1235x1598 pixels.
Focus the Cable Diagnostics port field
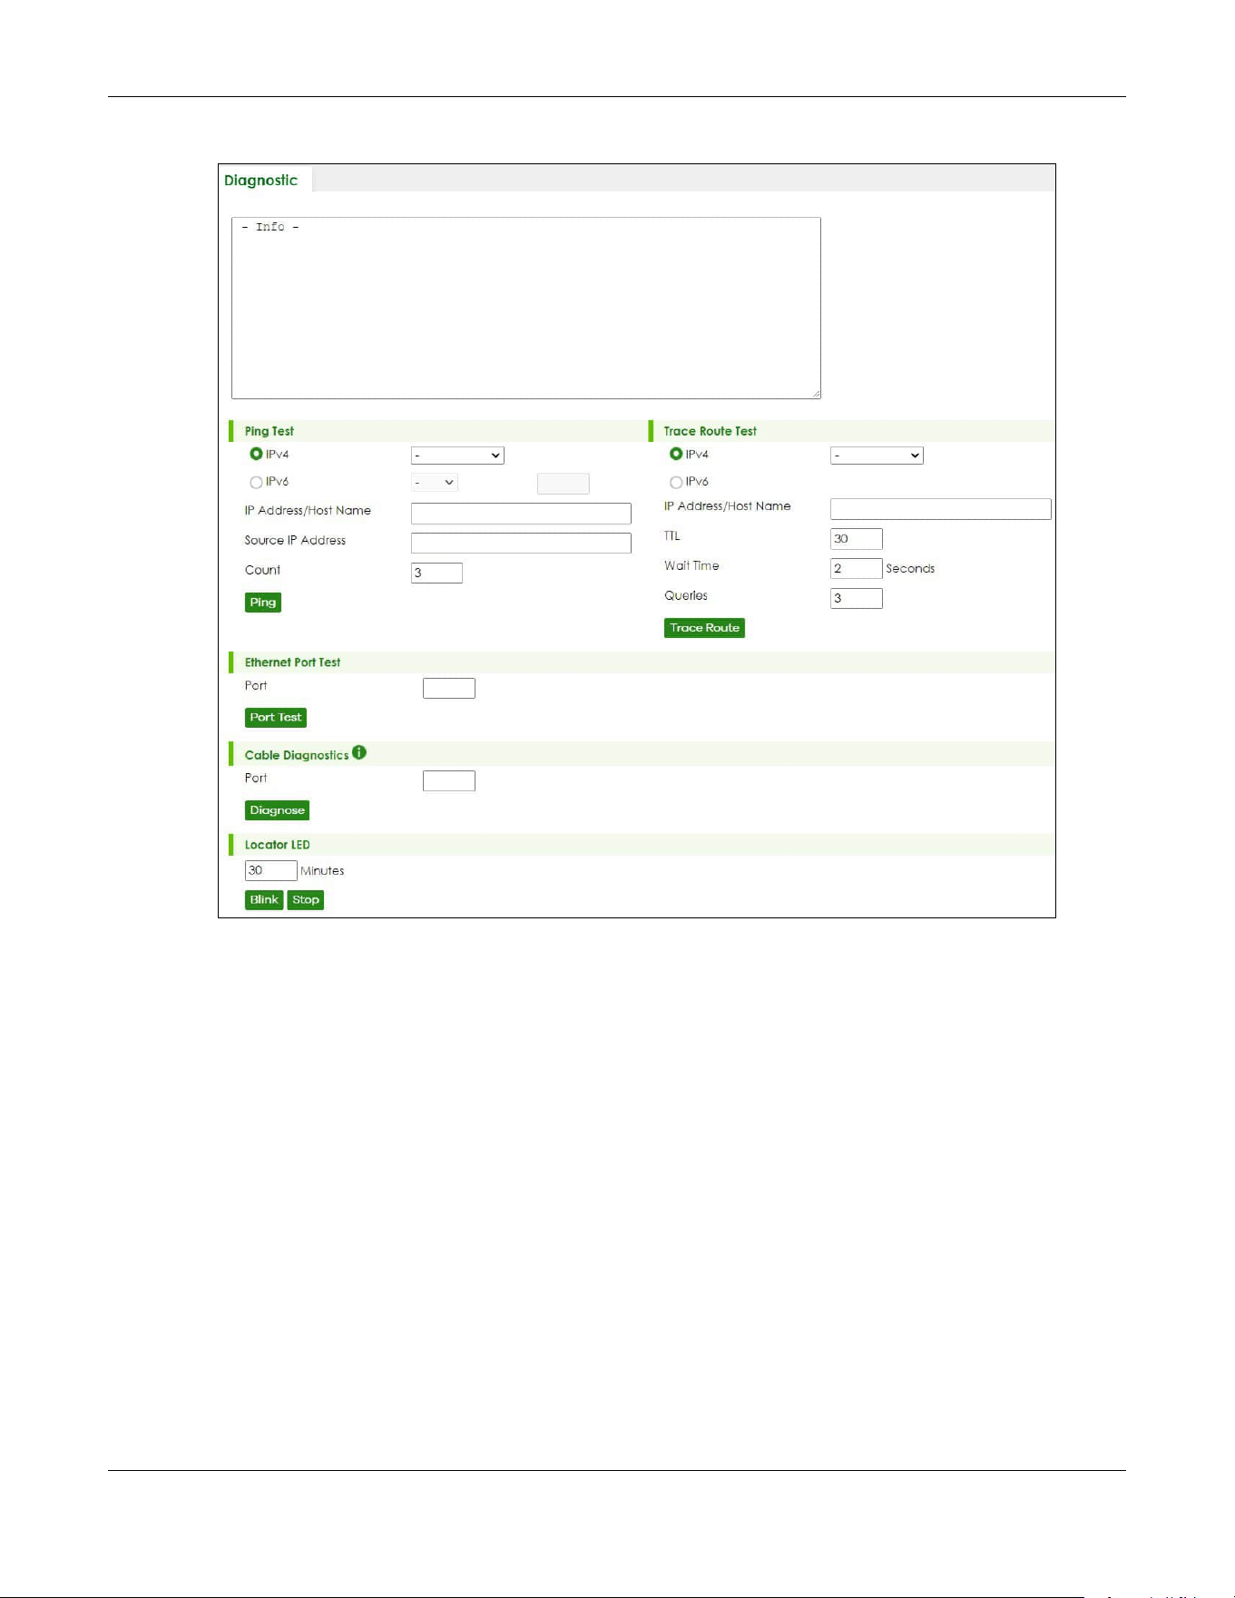coord(449,780)
